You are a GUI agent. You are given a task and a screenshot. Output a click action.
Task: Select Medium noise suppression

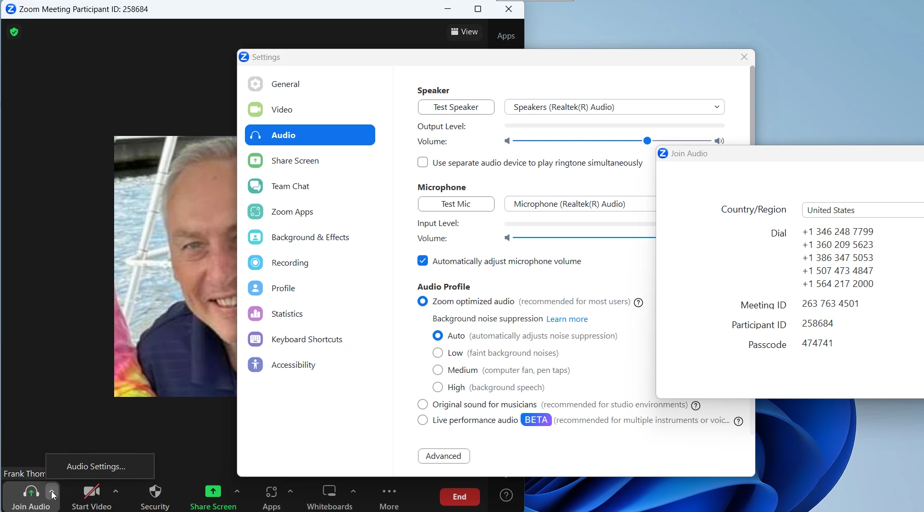[x=438, y=370]
